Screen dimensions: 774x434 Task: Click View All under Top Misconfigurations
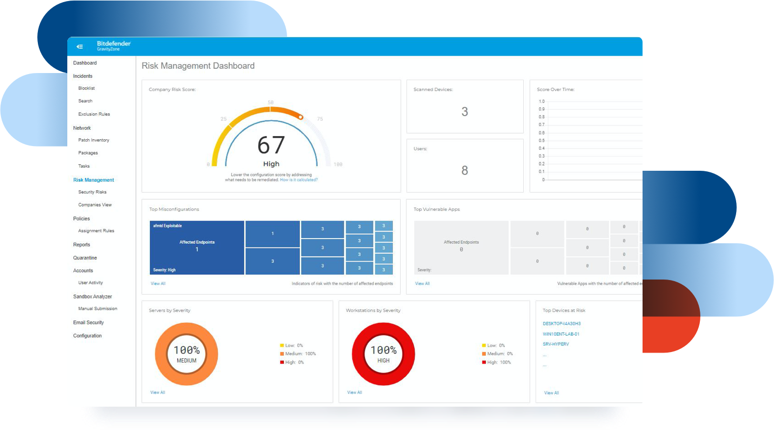click(158, 284)
